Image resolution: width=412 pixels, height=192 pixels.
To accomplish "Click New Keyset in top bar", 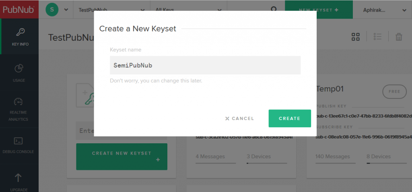I will 319,9.
